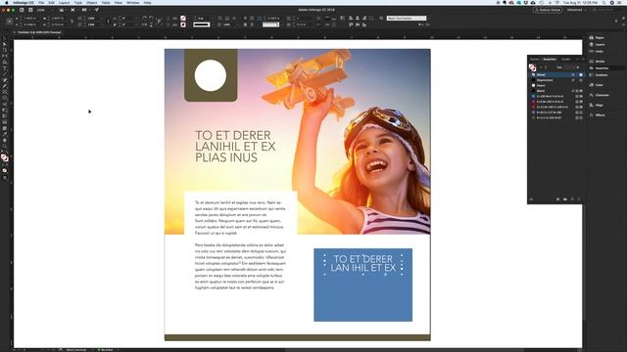
Task: Click the new swatch icon in Swatches panel
Action: coord(572,199)
